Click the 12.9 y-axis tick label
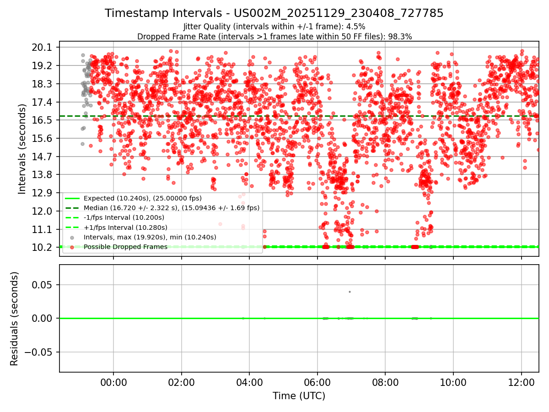The height and width of the screenshot is (412, 549). 43,193
